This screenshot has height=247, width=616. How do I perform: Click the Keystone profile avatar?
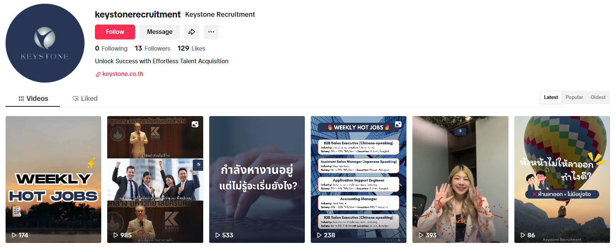45,43
